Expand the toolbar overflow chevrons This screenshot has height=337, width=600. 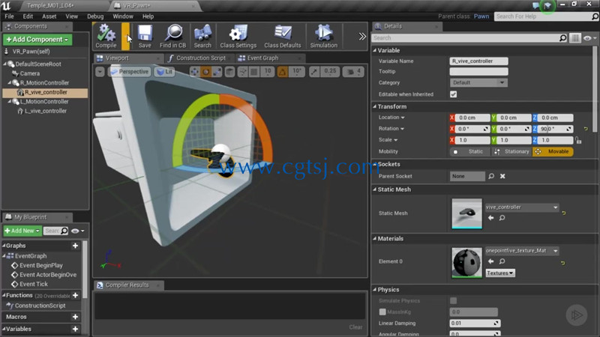click(362, 37)
